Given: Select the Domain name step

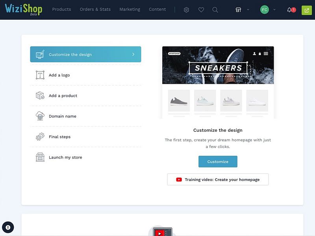Looking at the screenshot, I should tap(63, 116).
